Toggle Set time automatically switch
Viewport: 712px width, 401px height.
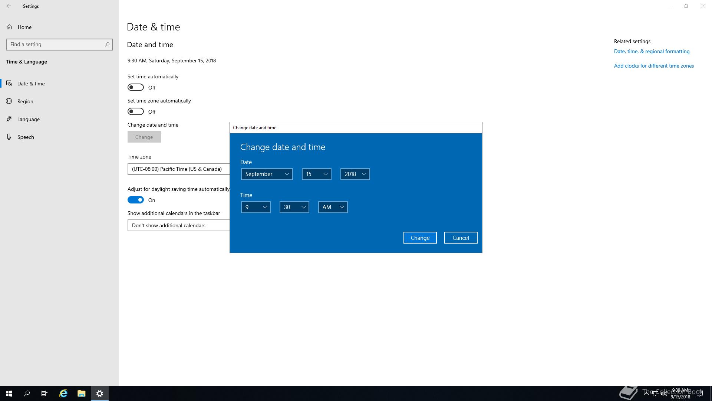pos(136,88)
